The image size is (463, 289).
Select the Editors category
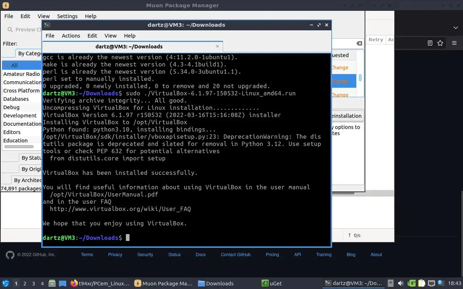tap(22, 132)
